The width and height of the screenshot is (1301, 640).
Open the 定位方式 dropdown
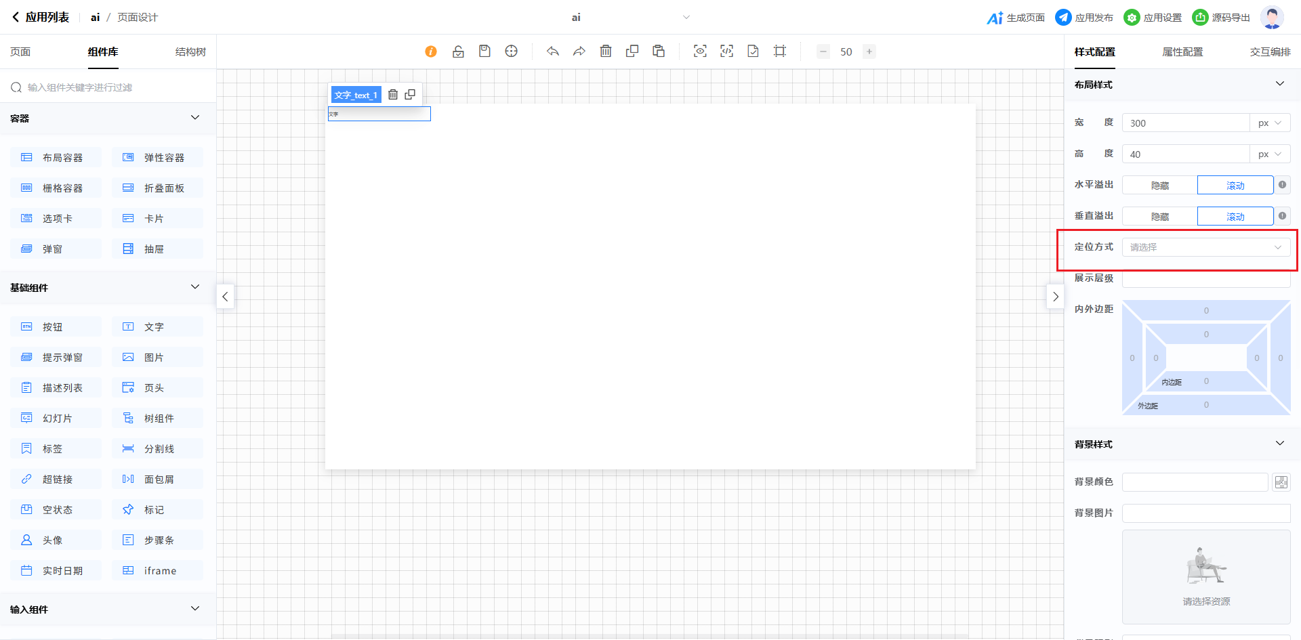[1205, 247]
